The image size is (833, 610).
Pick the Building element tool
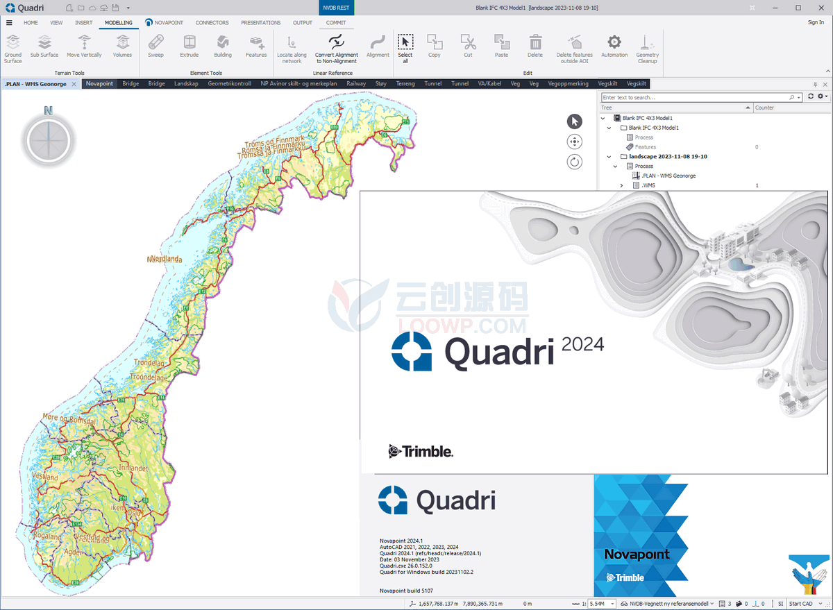(x=223, y=46)
